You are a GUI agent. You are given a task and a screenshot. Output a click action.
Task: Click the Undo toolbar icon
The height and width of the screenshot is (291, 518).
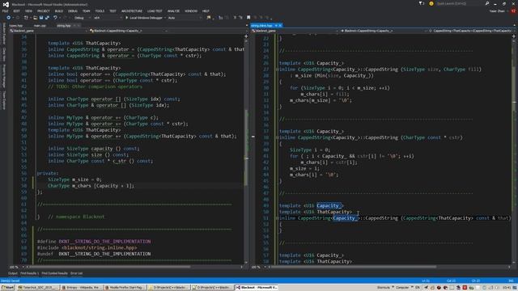click(55, 18)
